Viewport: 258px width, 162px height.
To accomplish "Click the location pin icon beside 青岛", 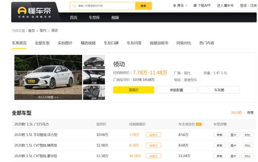I will click(175, 6).
